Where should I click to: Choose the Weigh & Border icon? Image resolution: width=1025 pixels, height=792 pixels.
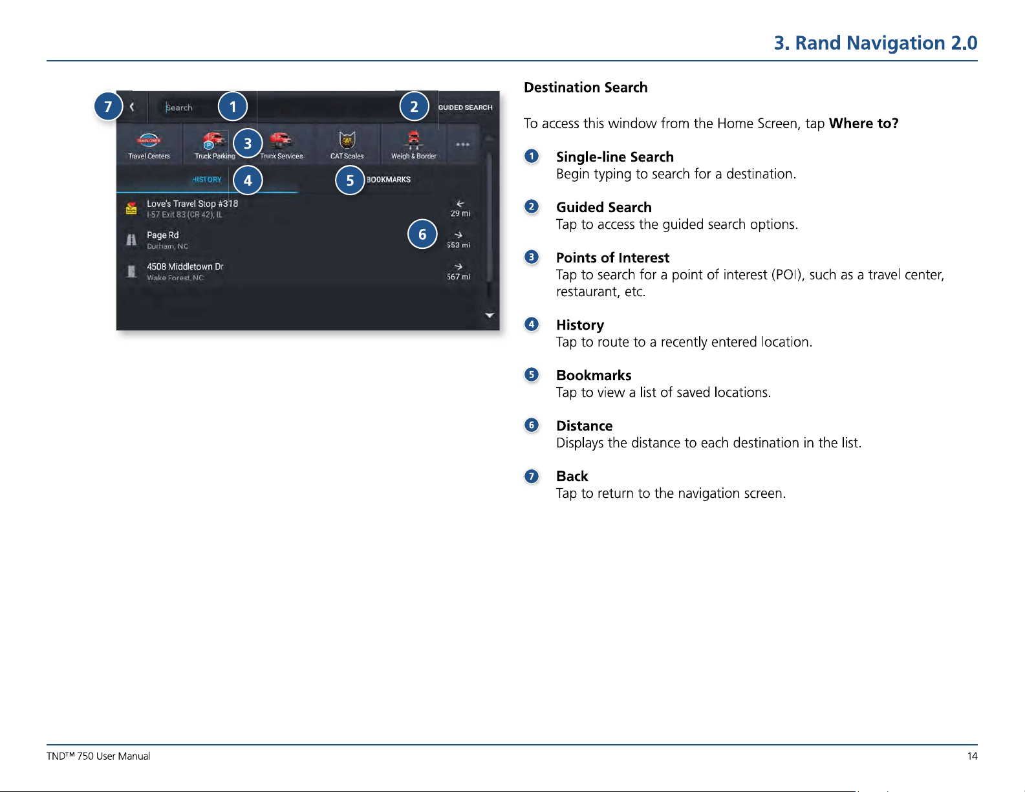tap(414, 145)
